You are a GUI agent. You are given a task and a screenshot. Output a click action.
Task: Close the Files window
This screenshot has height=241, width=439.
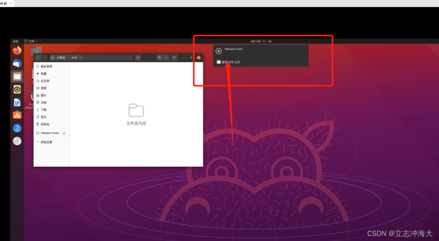point(199,57)
